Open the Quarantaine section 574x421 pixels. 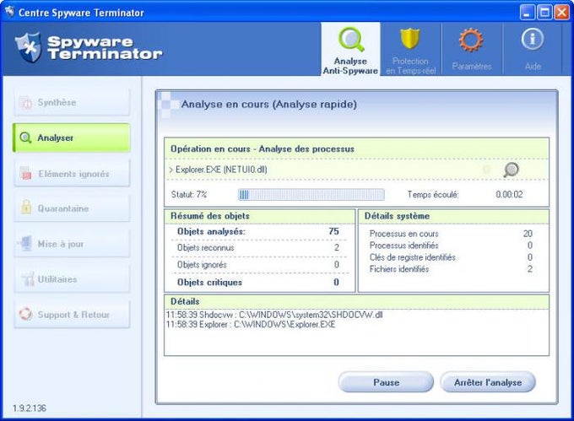[x=72, y=208]
